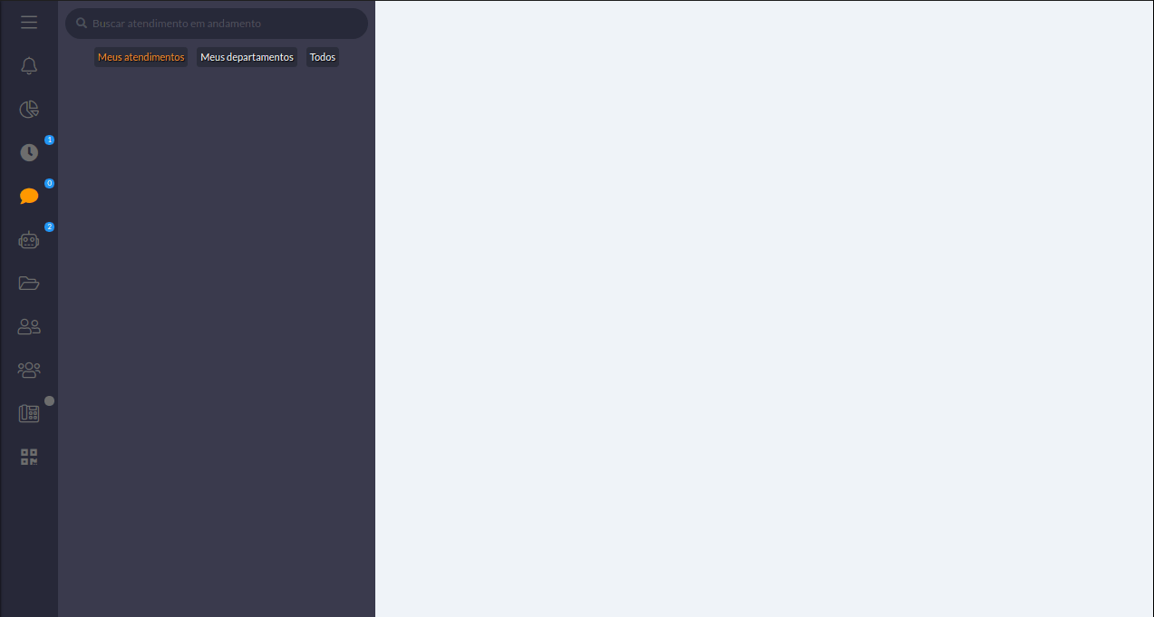Switch to the Meus departamentos filter
1154x617 pixels.
tap(247, 57)
